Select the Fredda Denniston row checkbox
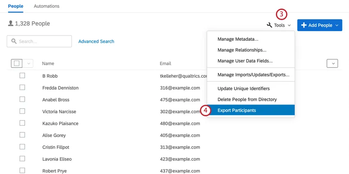Image resolution: width=349 pixels, height=174 pixels. (22, 88)
